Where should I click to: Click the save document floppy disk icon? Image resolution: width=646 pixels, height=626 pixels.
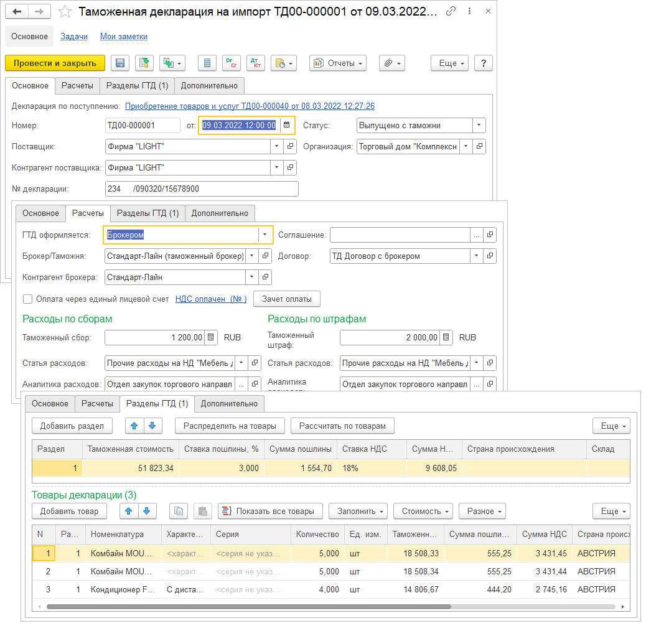[x=120, y=63]
